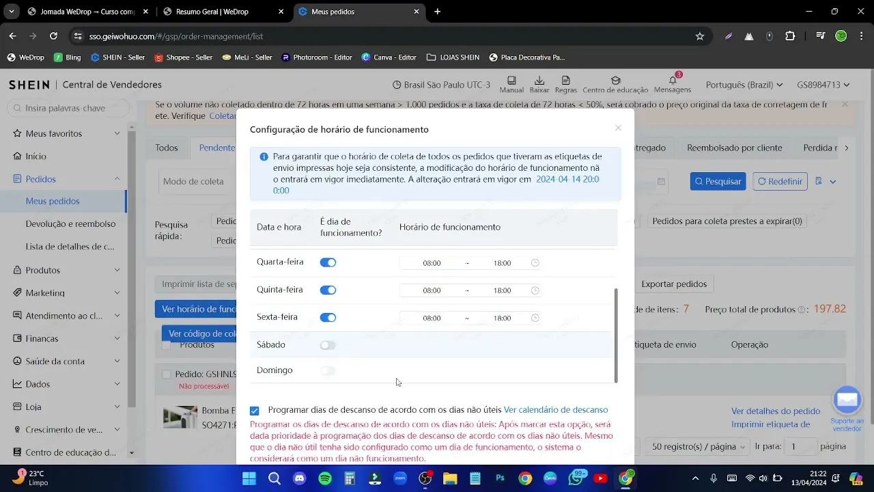This screenshot has height=492, width=874.
Task: Click clock icon in Quarta-feira time range
Action: pyautogui.click(x=535, y=263)
